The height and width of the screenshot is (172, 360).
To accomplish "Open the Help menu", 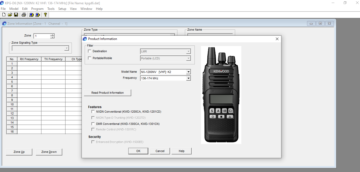I will coord(99,9).
